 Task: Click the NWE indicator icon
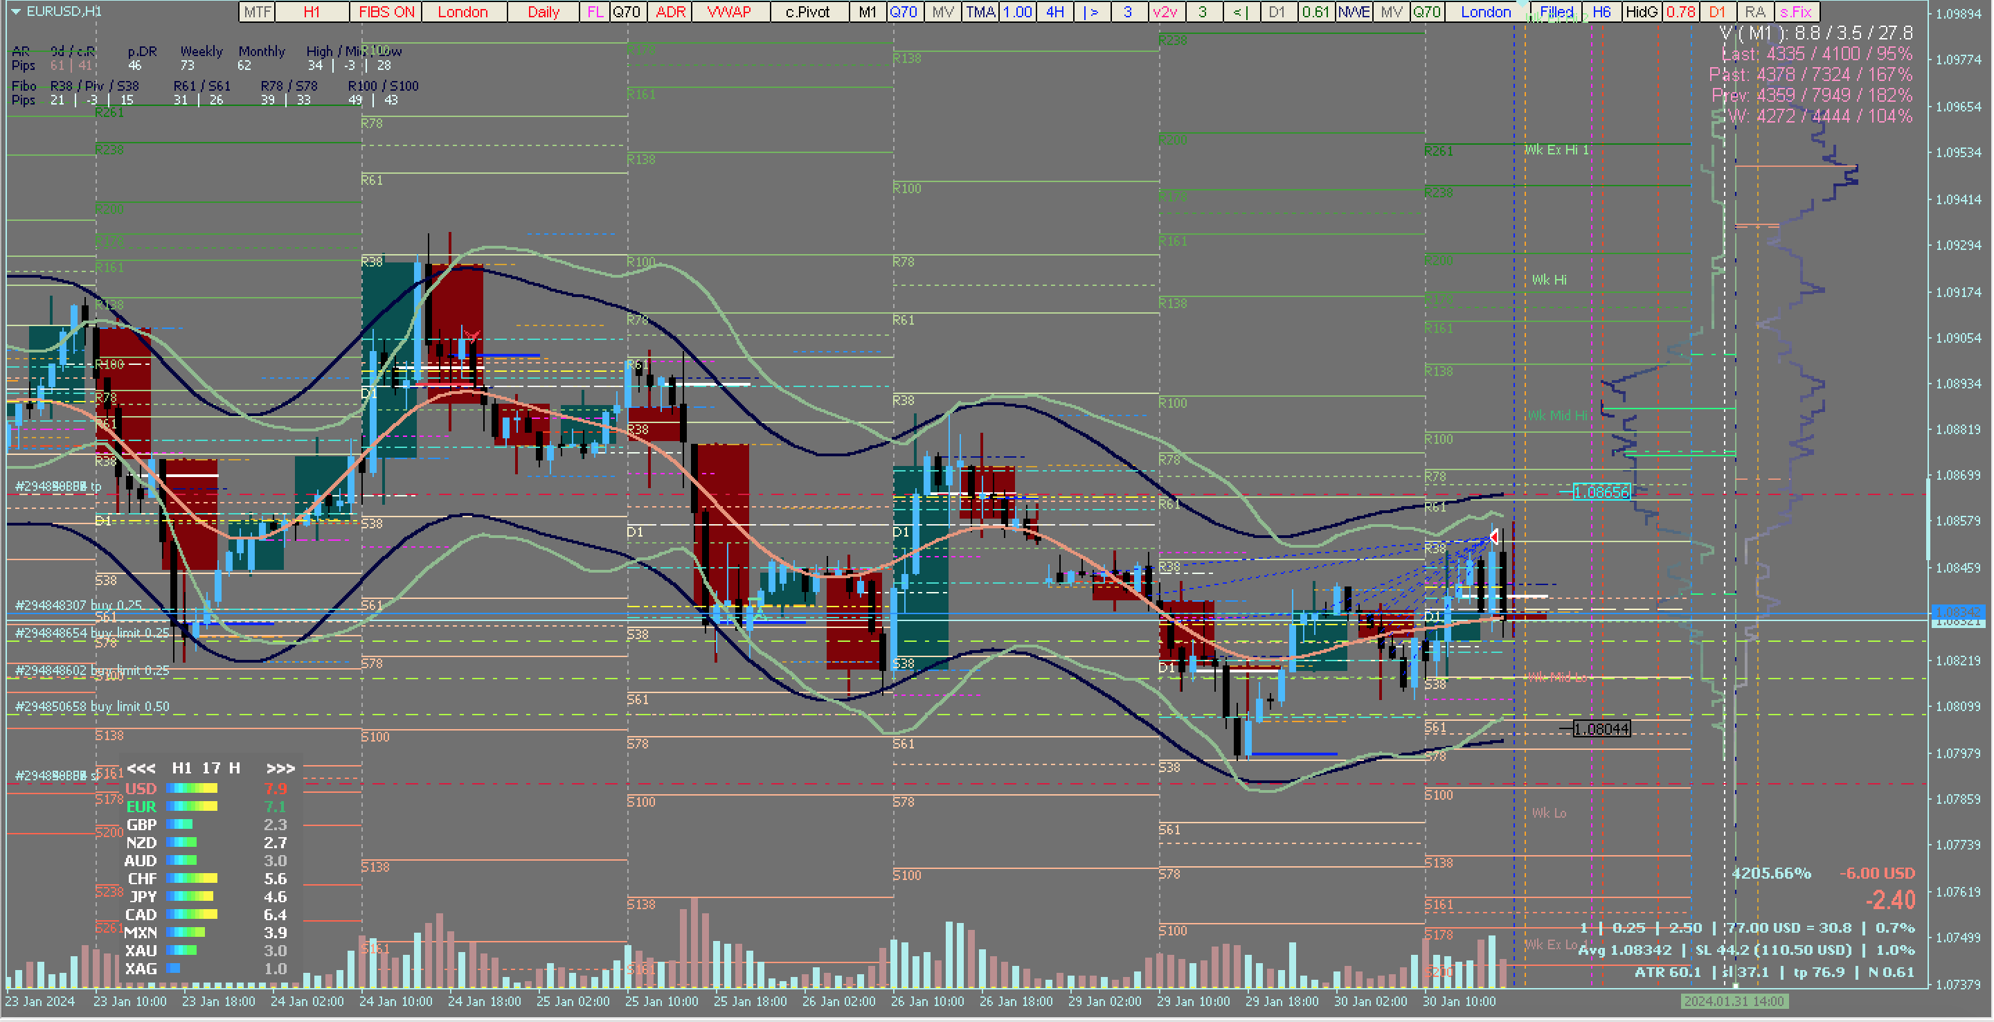click(x=1354, y=12)
